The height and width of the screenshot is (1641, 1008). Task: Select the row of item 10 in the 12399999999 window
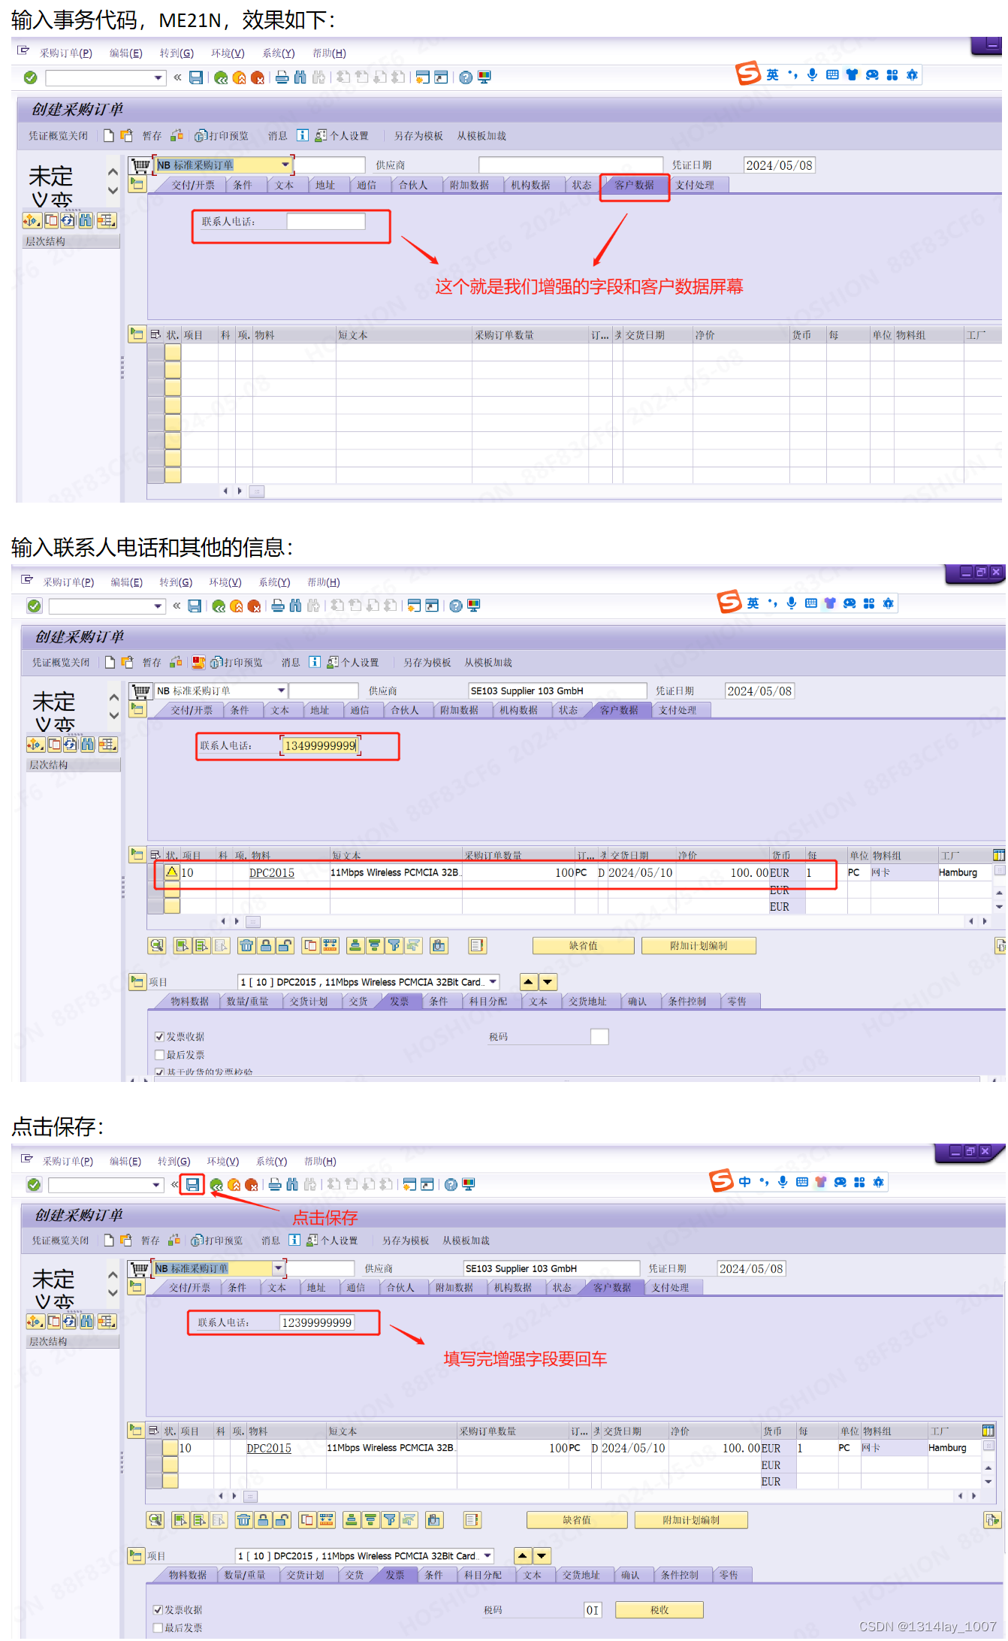[x=154, y=1449]
